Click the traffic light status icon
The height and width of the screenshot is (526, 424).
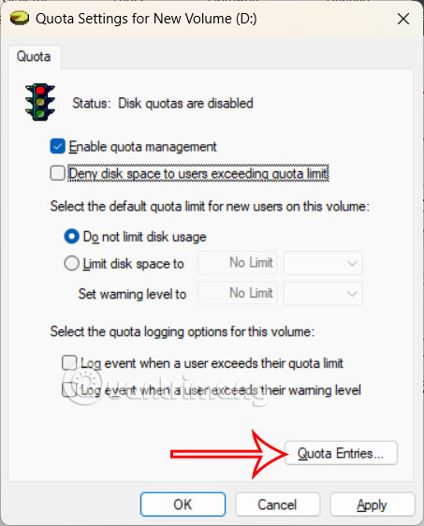[x=40, y=102]
